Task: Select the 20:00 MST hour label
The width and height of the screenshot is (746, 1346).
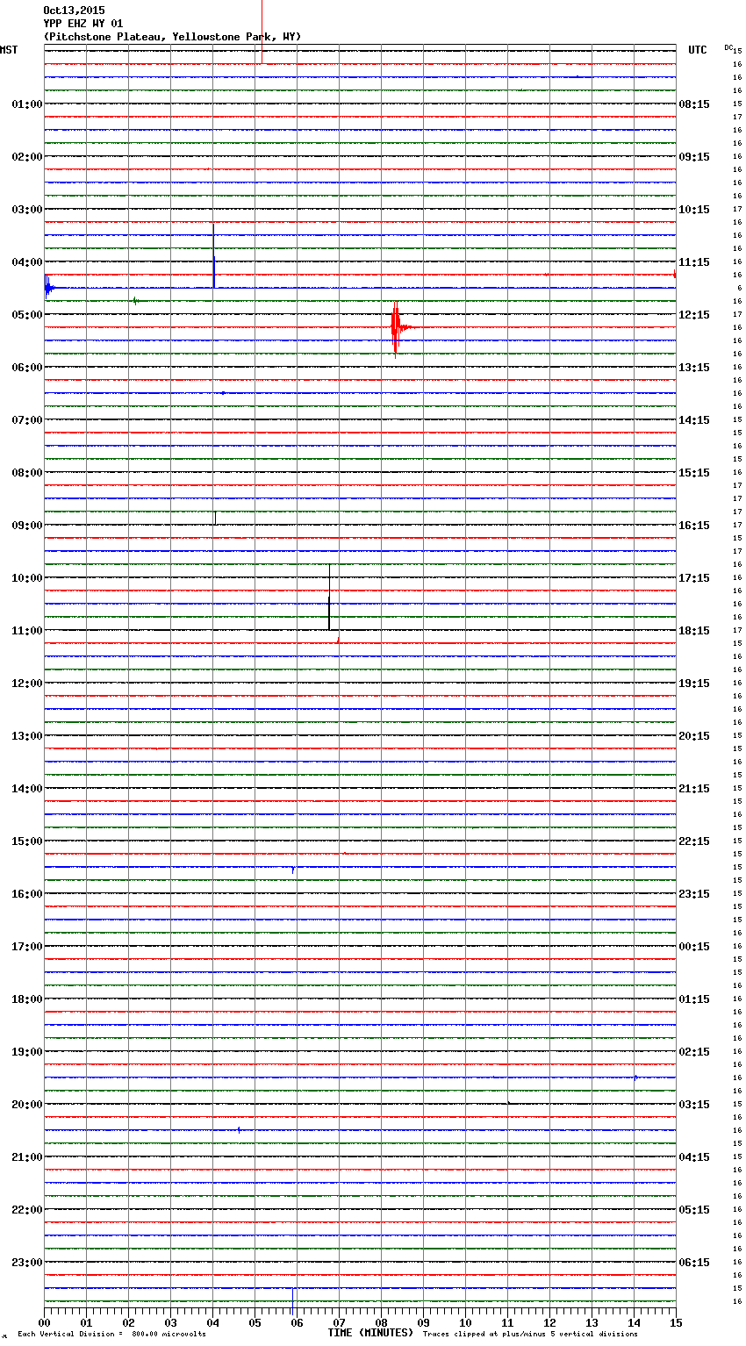Action: (27, 1105)
